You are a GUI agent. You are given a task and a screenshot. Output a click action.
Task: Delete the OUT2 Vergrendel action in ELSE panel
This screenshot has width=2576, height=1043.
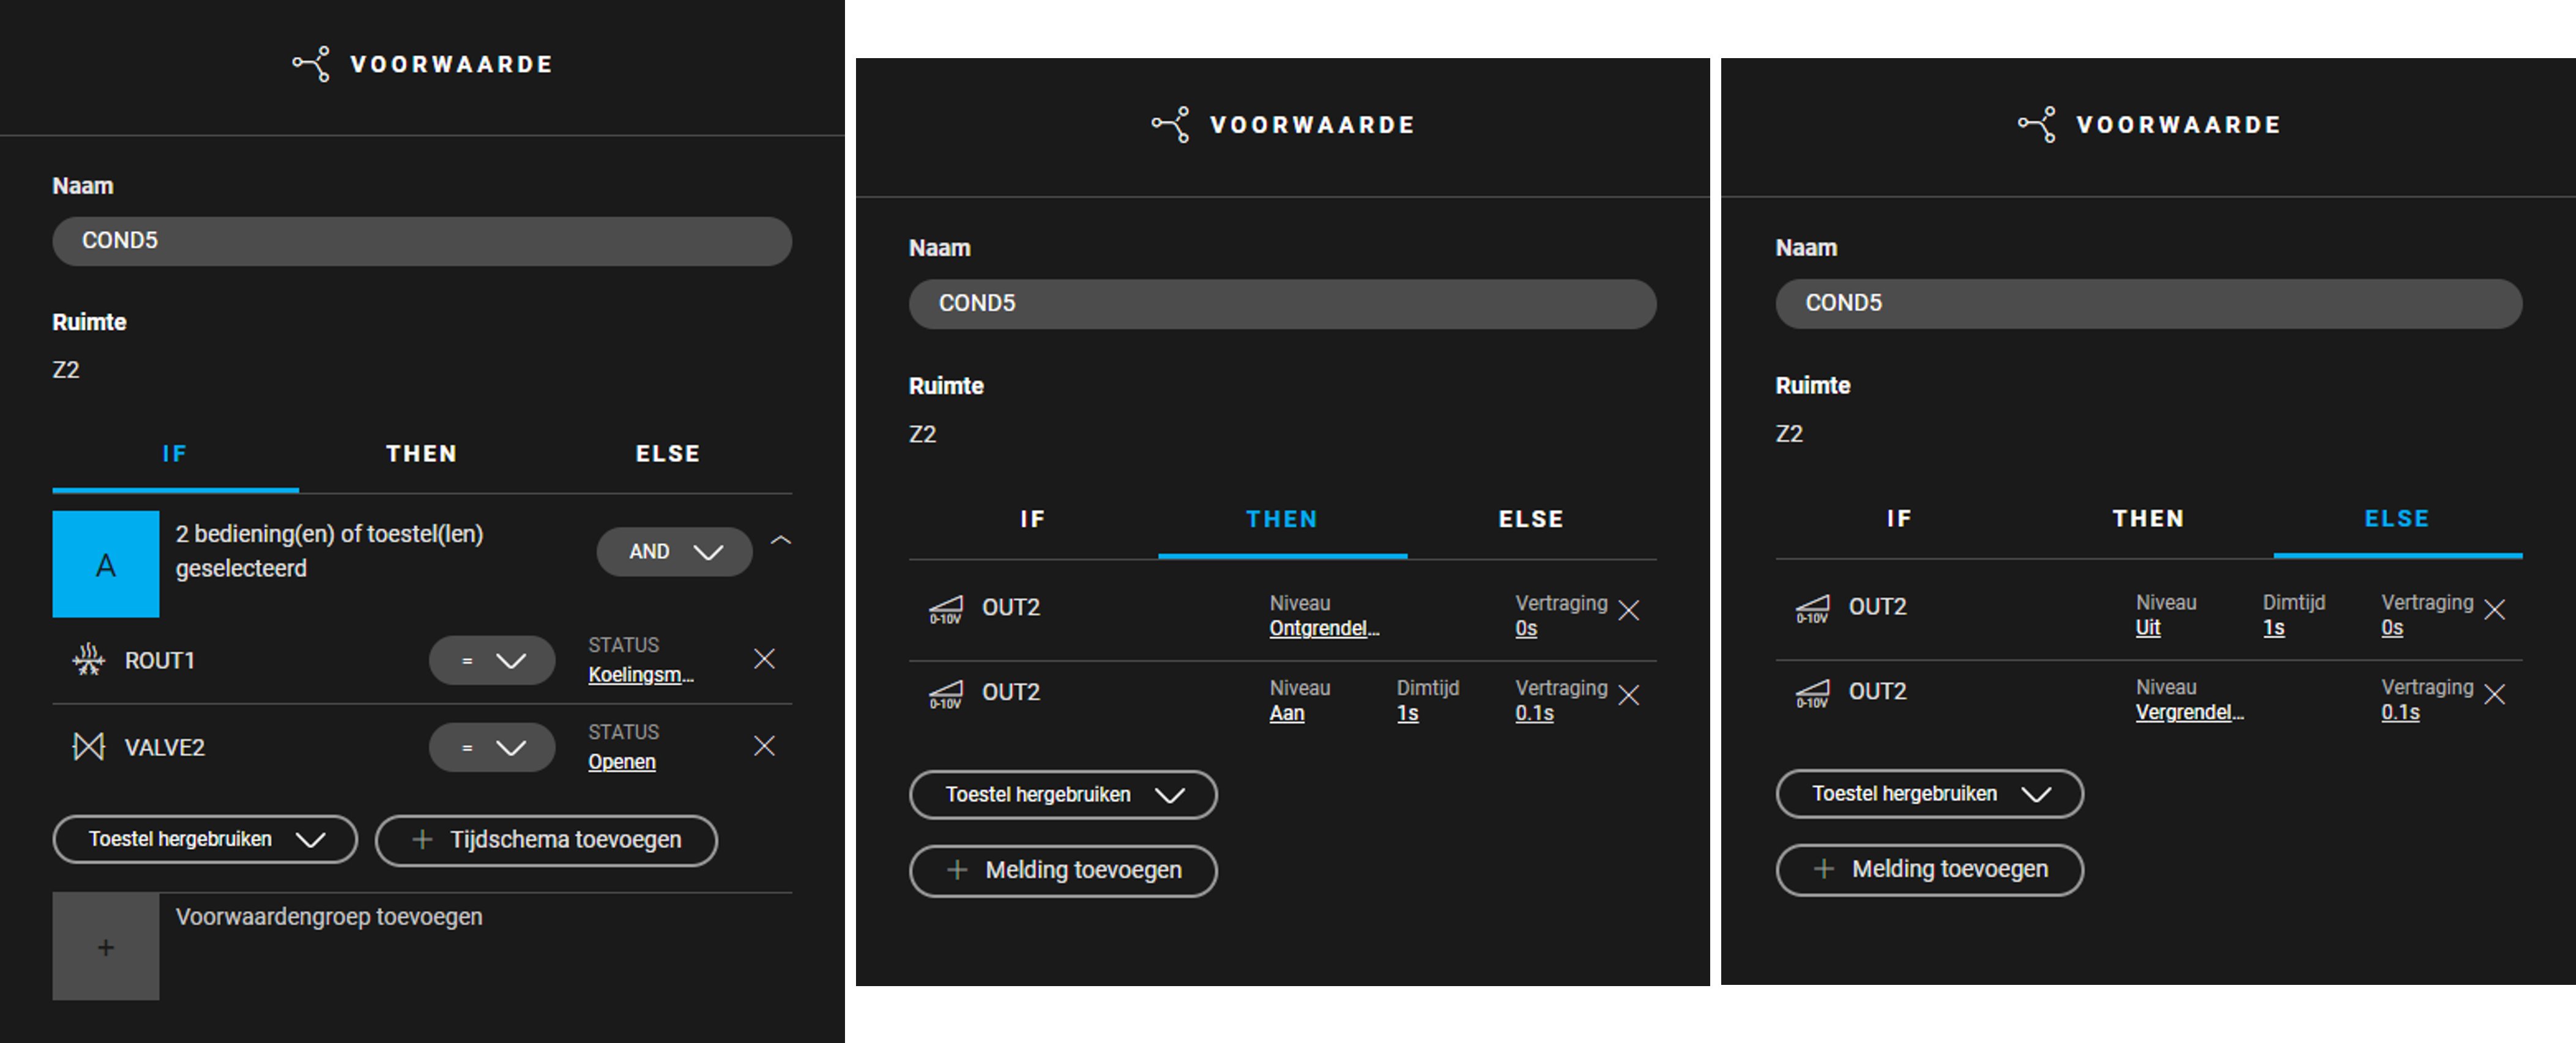click(x=2495, y=694)
